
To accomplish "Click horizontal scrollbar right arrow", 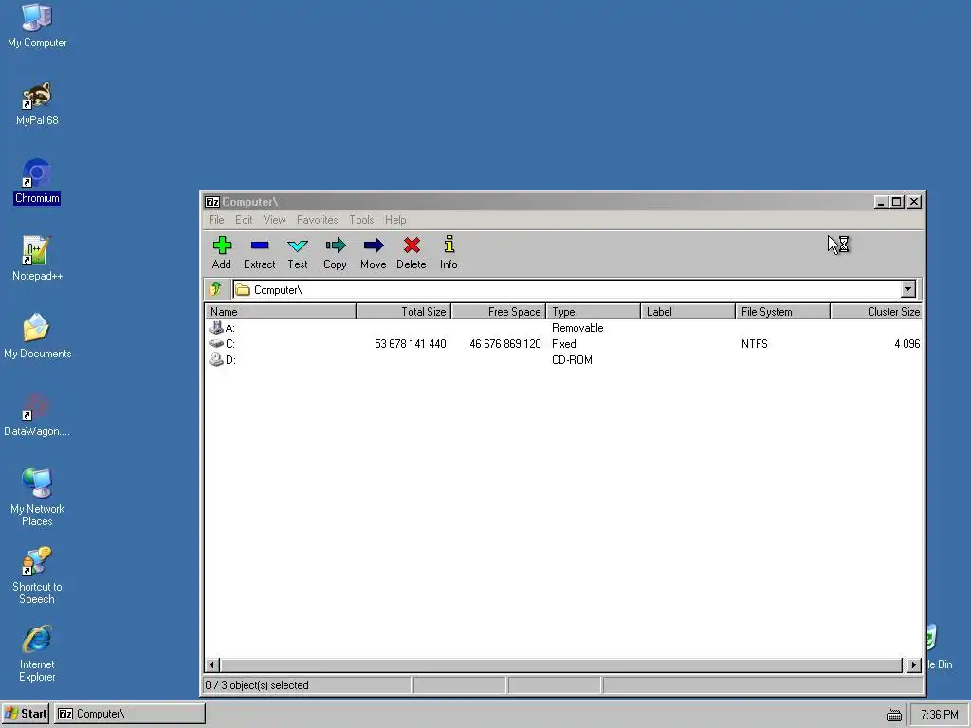I will (x=914, y=664).
